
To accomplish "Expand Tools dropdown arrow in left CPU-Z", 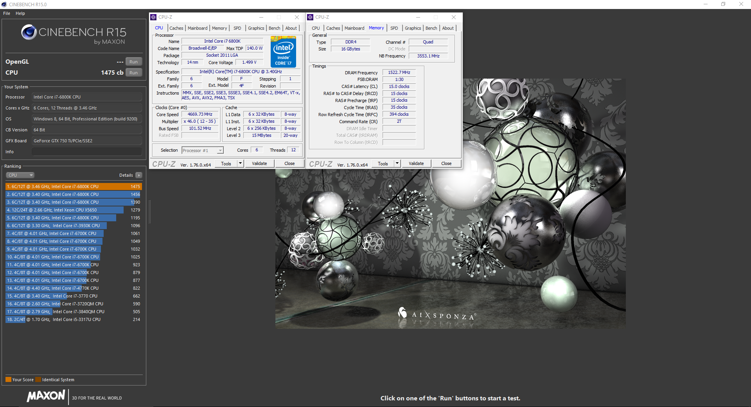I will tap(241, 163).
